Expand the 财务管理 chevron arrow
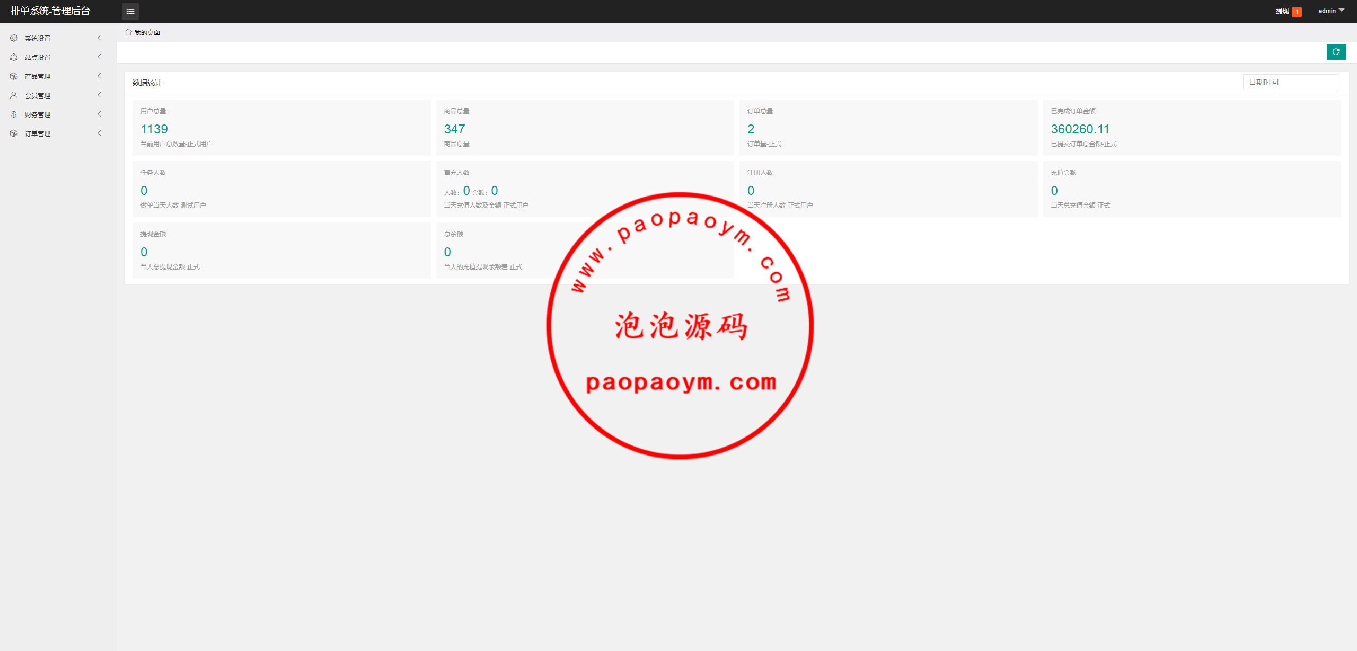 (99, 114)
